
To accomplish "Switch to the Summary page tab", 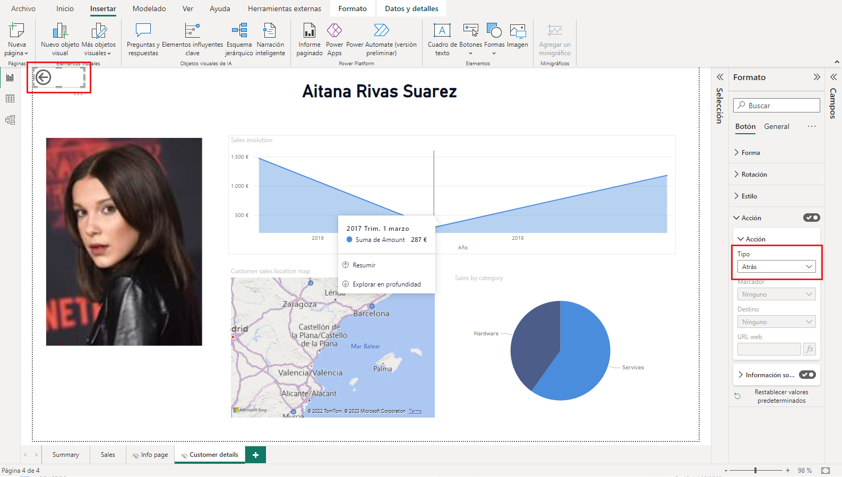I will click(66, 455).
